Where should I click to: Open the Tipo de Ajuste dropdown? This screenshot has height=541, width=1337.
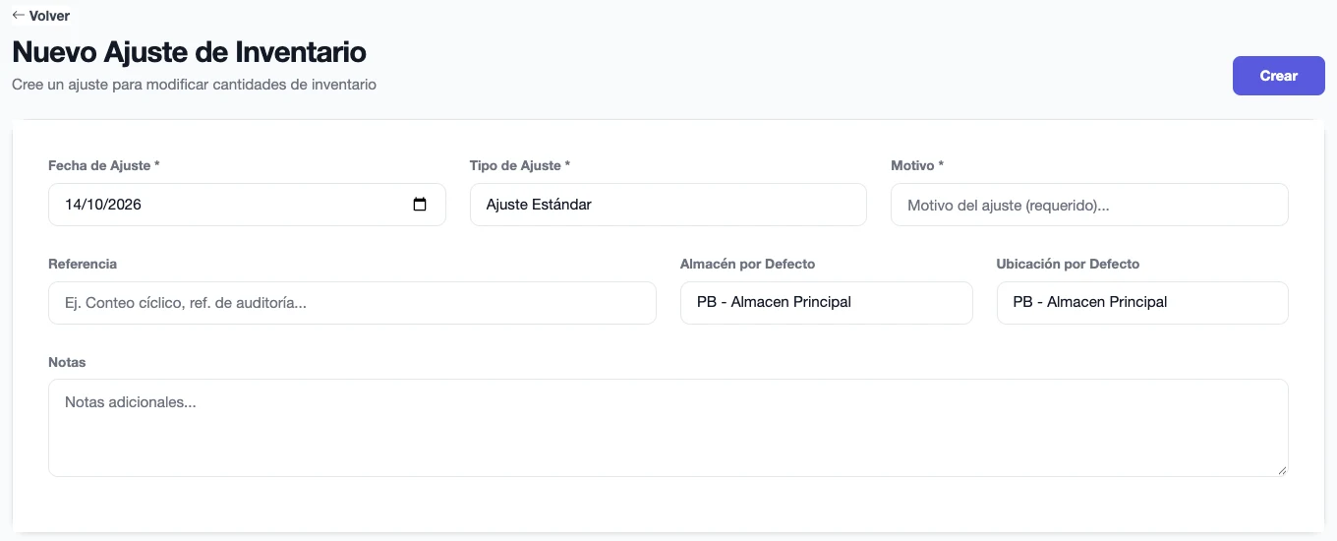pos(668,205)
